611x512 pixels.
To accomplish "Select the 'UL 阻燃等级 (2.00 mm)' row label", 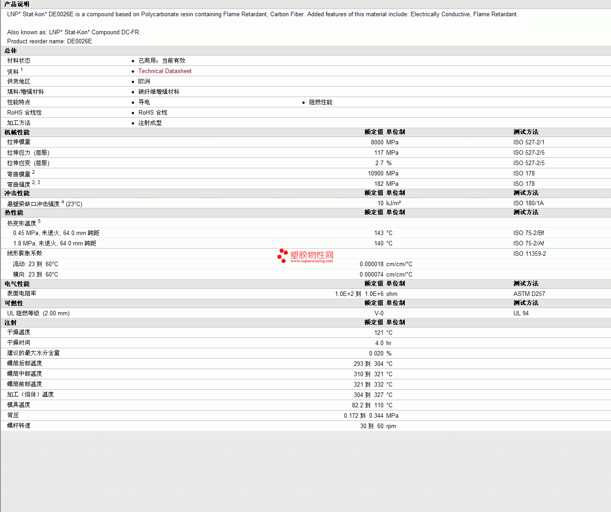I will 38,313.
